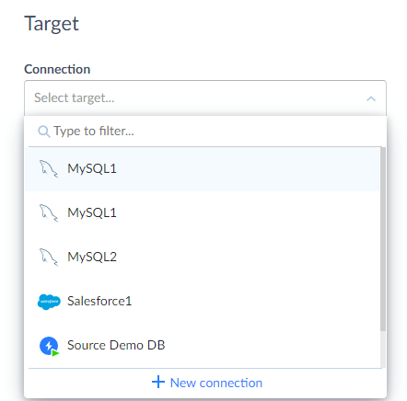Select the second MySQL1 entry in list

point(203,212)
